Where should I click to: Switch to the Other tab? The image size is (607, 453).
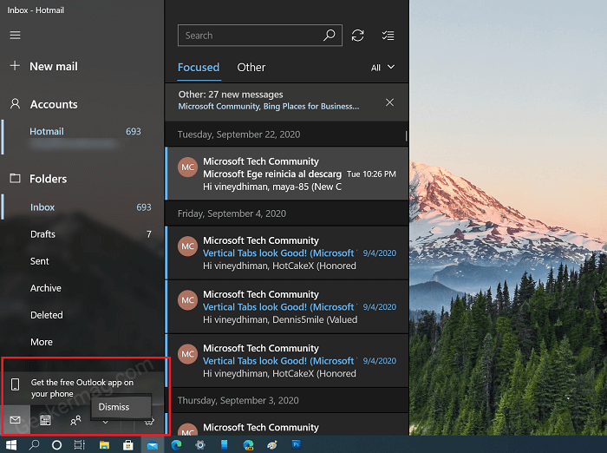251,68
